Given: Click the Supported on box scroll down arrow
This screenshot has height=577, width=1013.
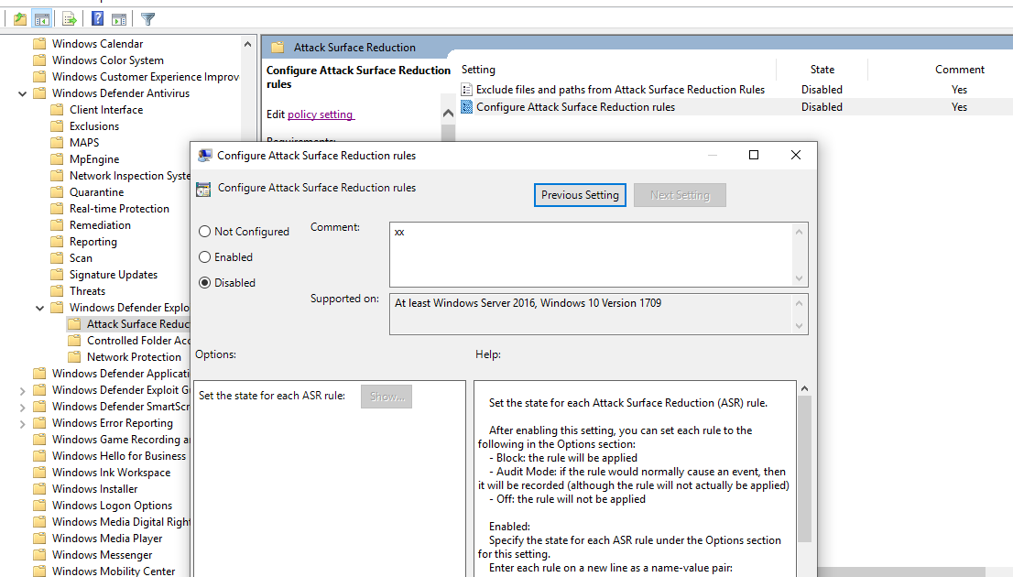Looking at the screenshot, I should tap(800, 326).
